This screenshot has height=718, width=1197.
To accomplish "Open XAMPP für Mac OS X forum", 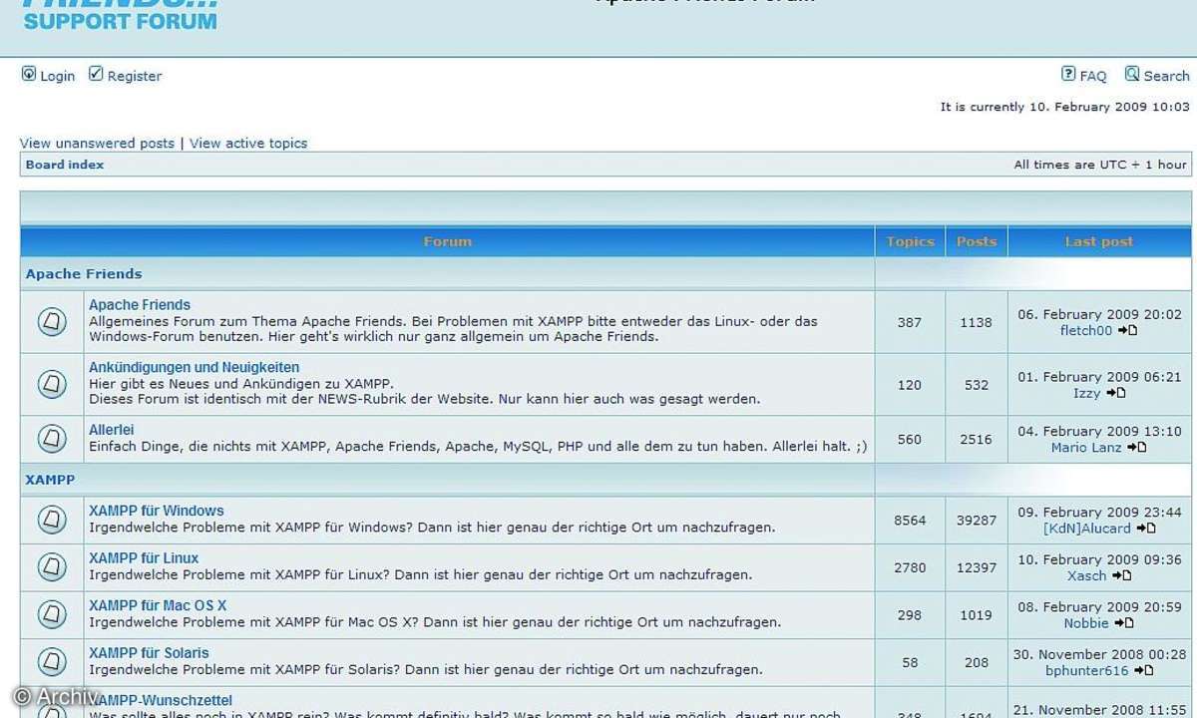I will tap(158, 605).
